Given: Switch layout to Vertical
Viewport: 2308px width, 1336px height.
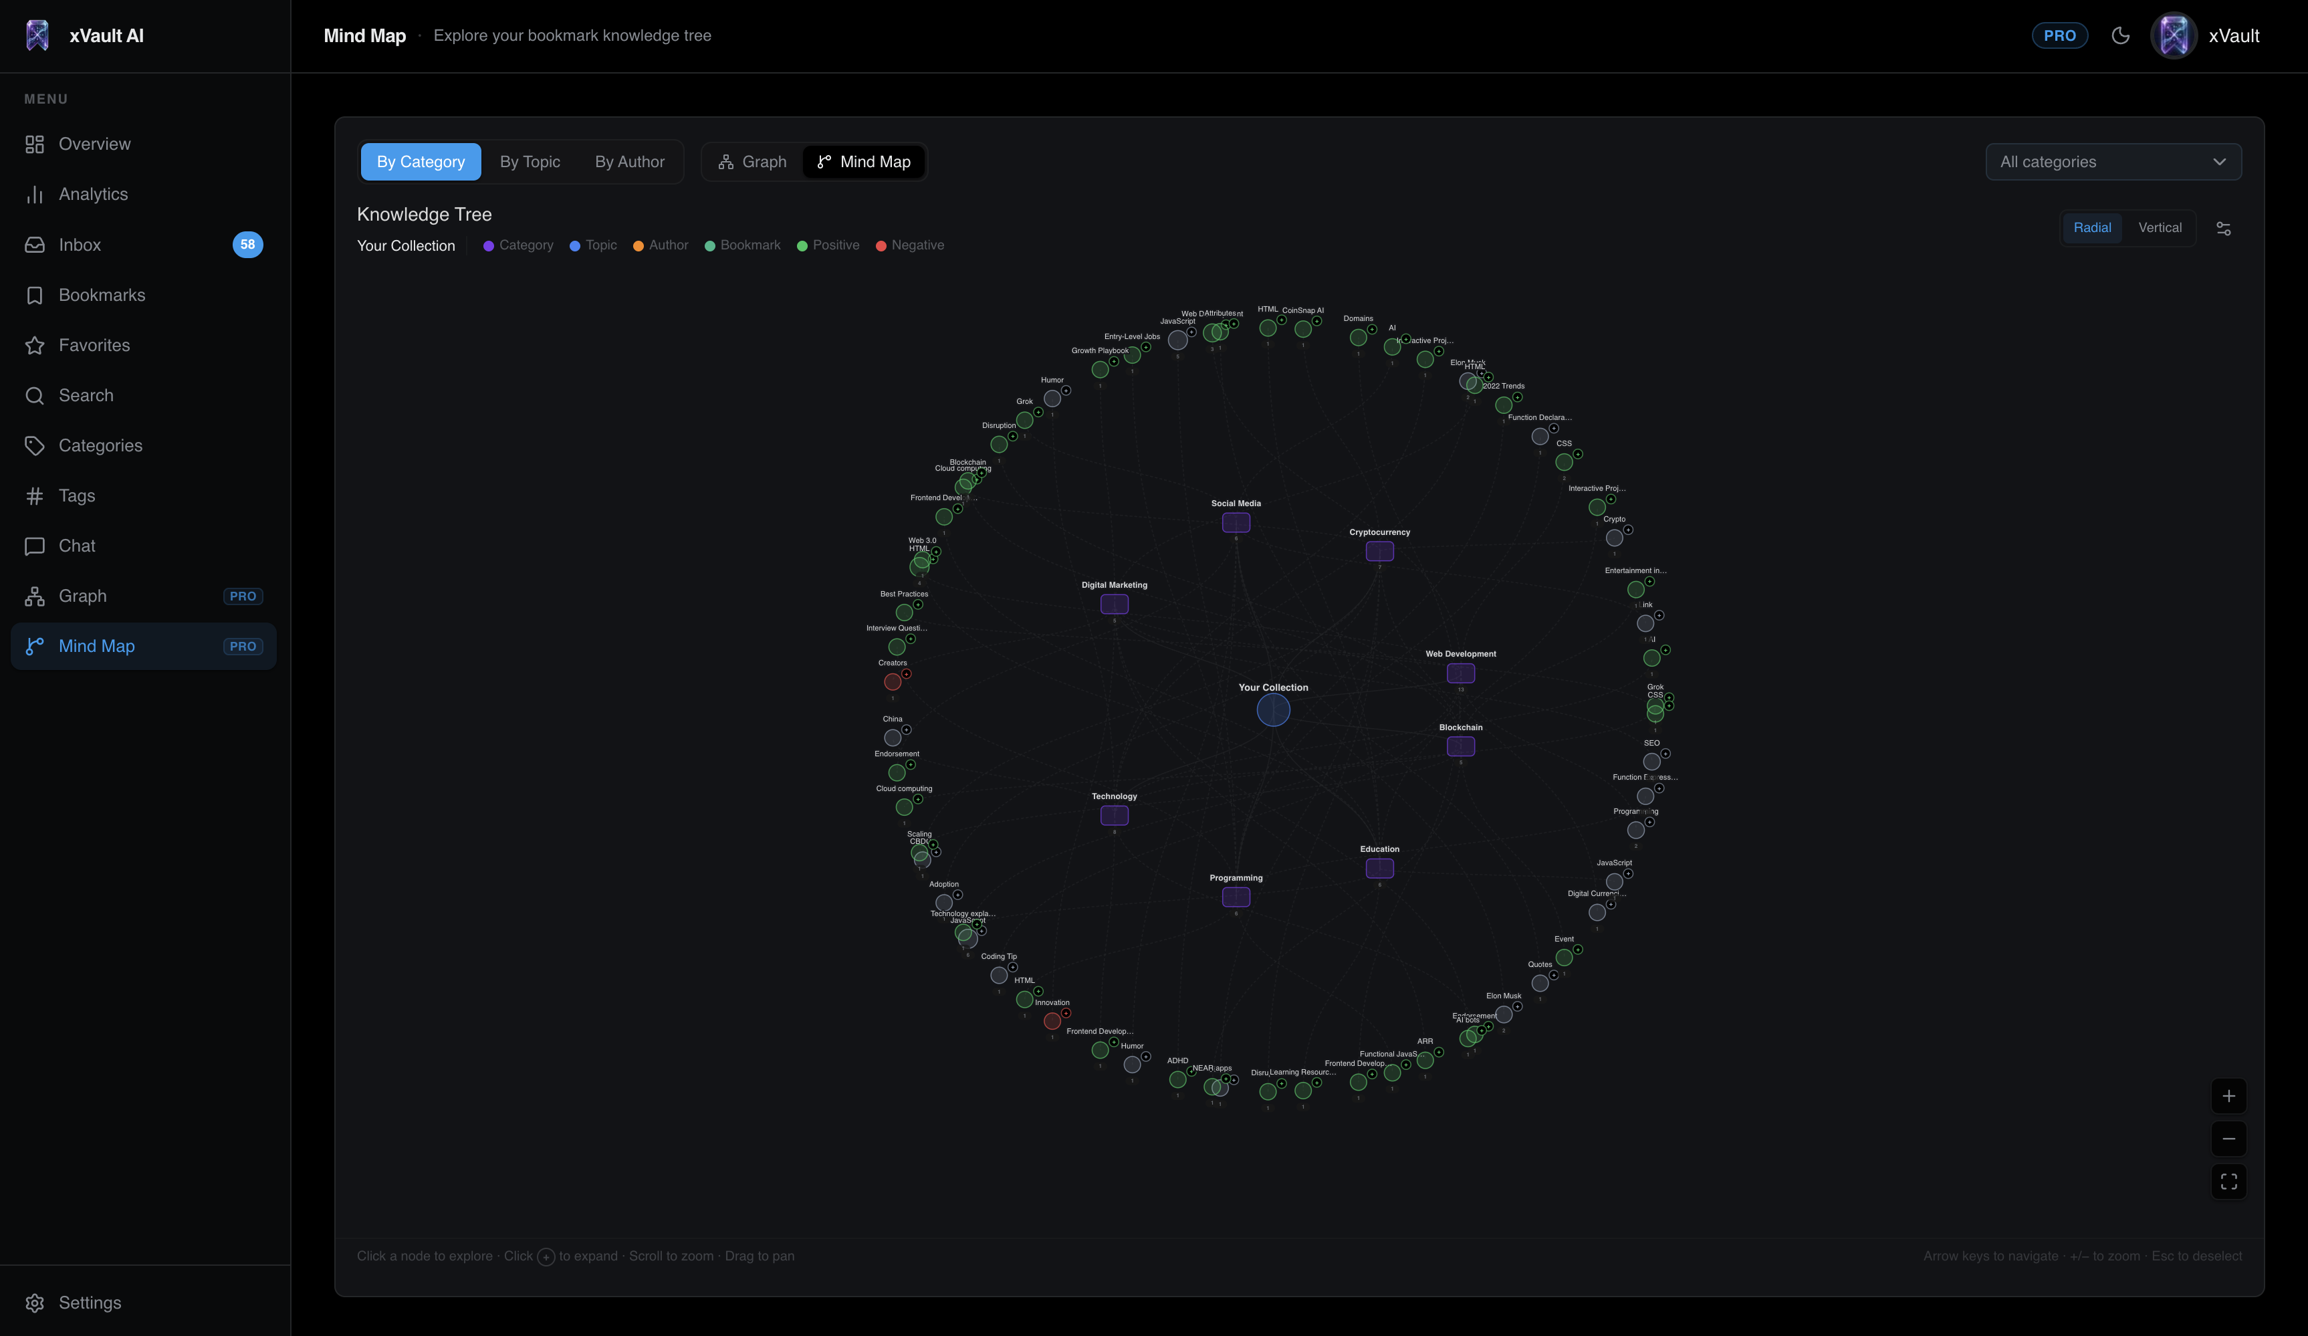Looking at the screenshot, I should pos(2160,227).
